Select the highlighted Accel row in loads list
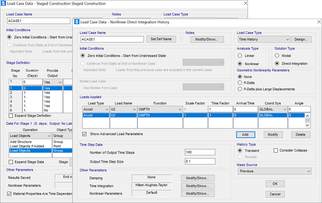Image resolution: width=322 pixels, height=203 pixels. (x=194, y=115)
